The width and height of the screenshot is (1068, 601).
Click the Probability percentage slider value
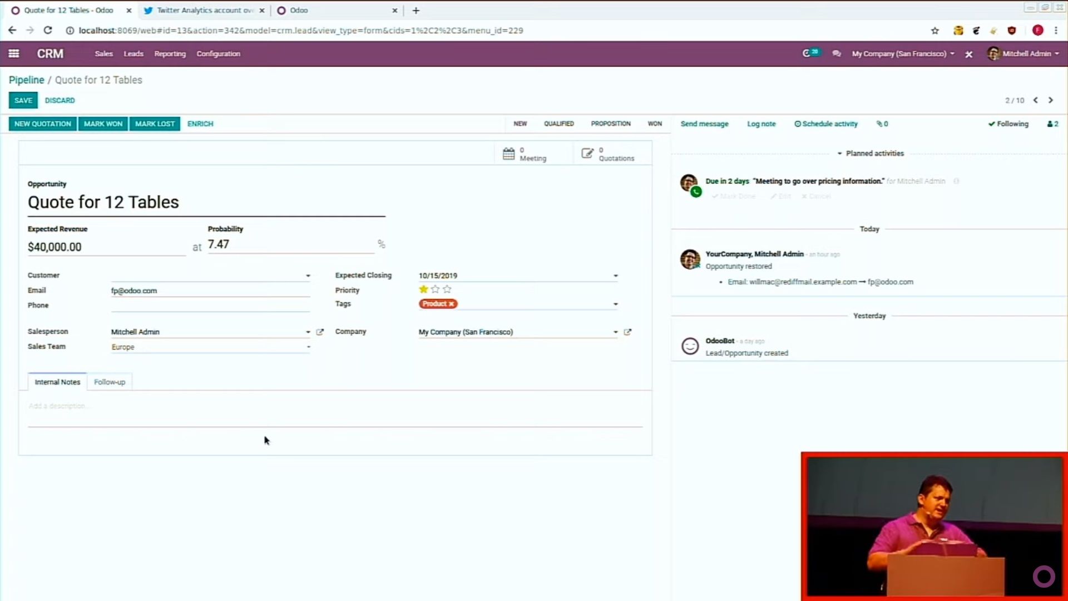coord(219,244)
